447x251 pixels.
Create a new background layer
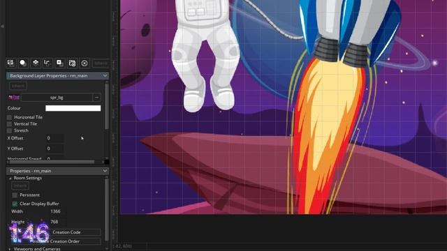pyautogui.click(x=11, y=63)
